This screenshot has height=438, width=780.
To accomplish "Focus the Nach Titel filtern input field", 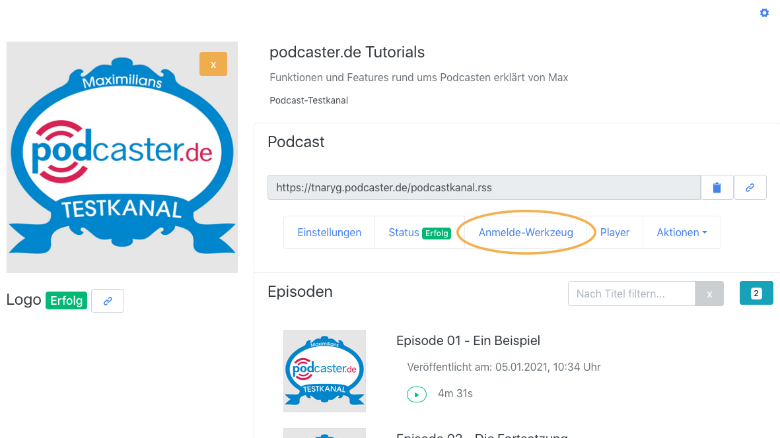I will pyautogui.click(x=632, y=294).
